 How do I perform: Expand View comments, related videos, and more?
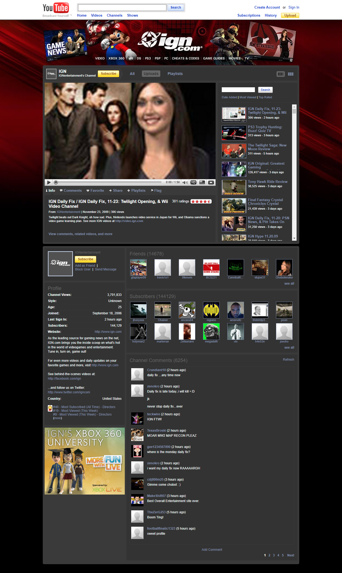80,234
